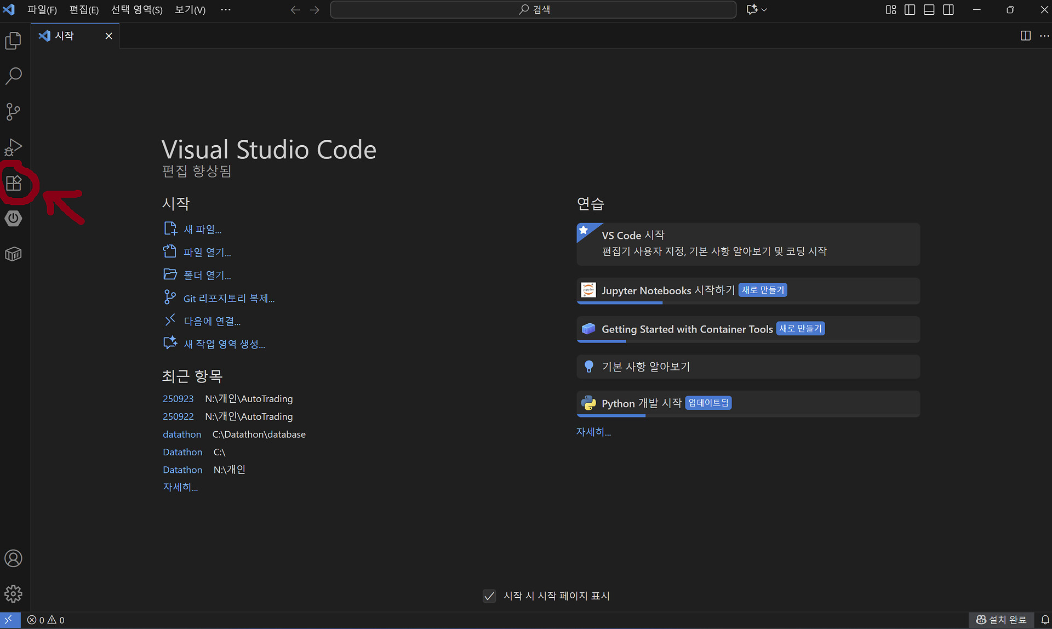Open the Search view icon
The height and width of the screenshot is (629, 1052).
point(13,76)
